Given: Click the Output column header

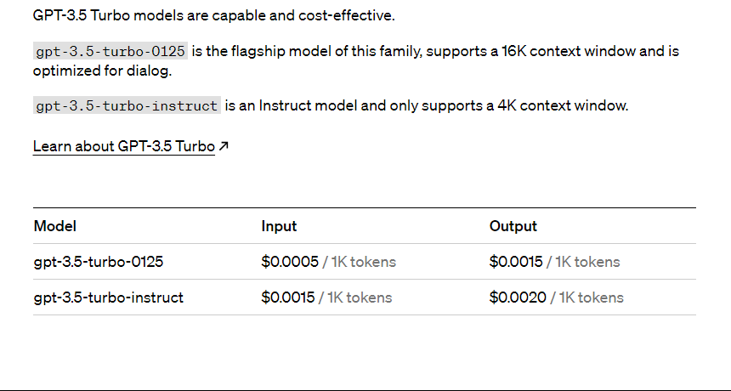Looking at the screenshot, I should pos(513,226).
